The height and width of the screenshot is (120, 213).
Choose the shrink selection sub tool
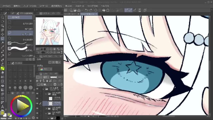(x=20, y=54)
